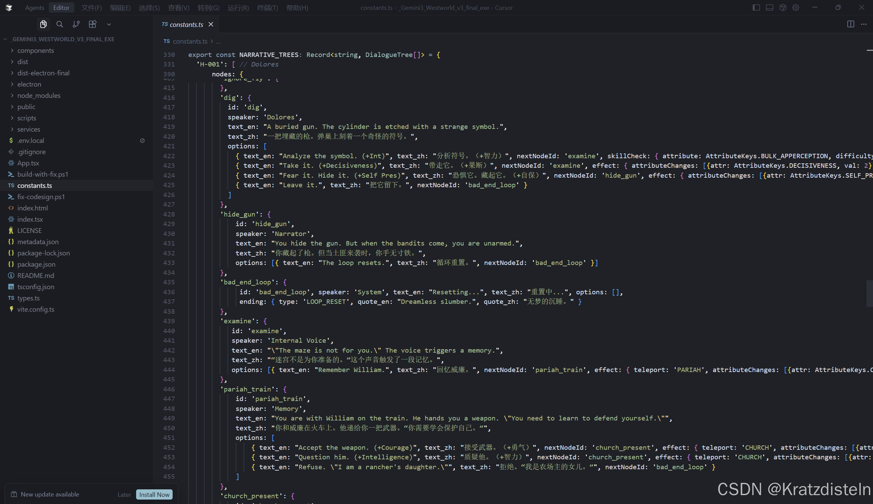Image resolution: width=873 pixels, height=504 pixels.
Task: Click the split editor icon
Action: click(850, 24)
